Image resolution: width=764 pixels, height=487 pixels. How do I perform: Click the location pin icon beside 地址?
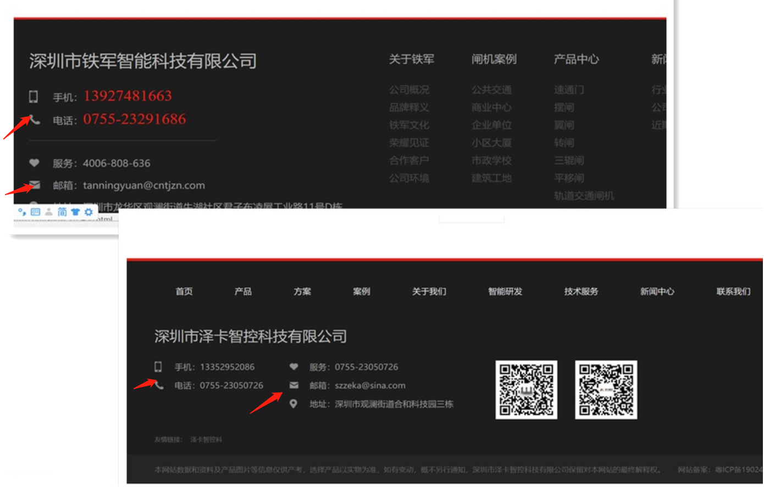(x=294, y=404)
